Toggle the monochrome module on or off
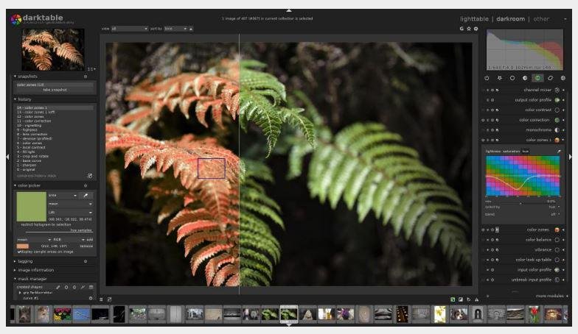This screenshot has height=334, width=578. point(557,129)
